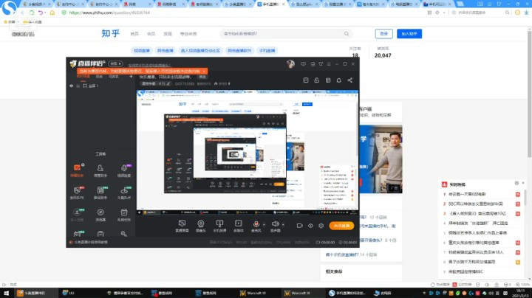
Task: Toggle preview visibility eye icon near settings gear
Action: [x=310, y=226]
